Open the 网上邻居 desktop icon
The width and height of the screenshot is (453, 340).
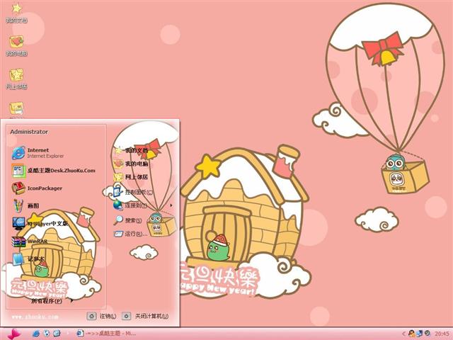point(16,79)
